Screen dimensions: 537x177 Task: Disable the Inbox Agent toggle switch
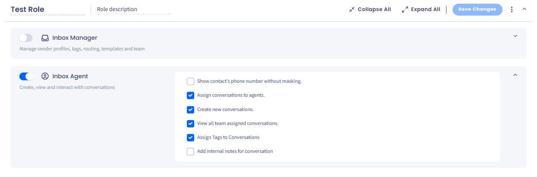pyautogui.click(x=26, y=76)
